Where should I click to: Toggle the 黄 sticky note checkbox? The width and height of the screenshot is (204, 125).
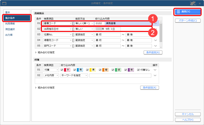click(87, 70)
